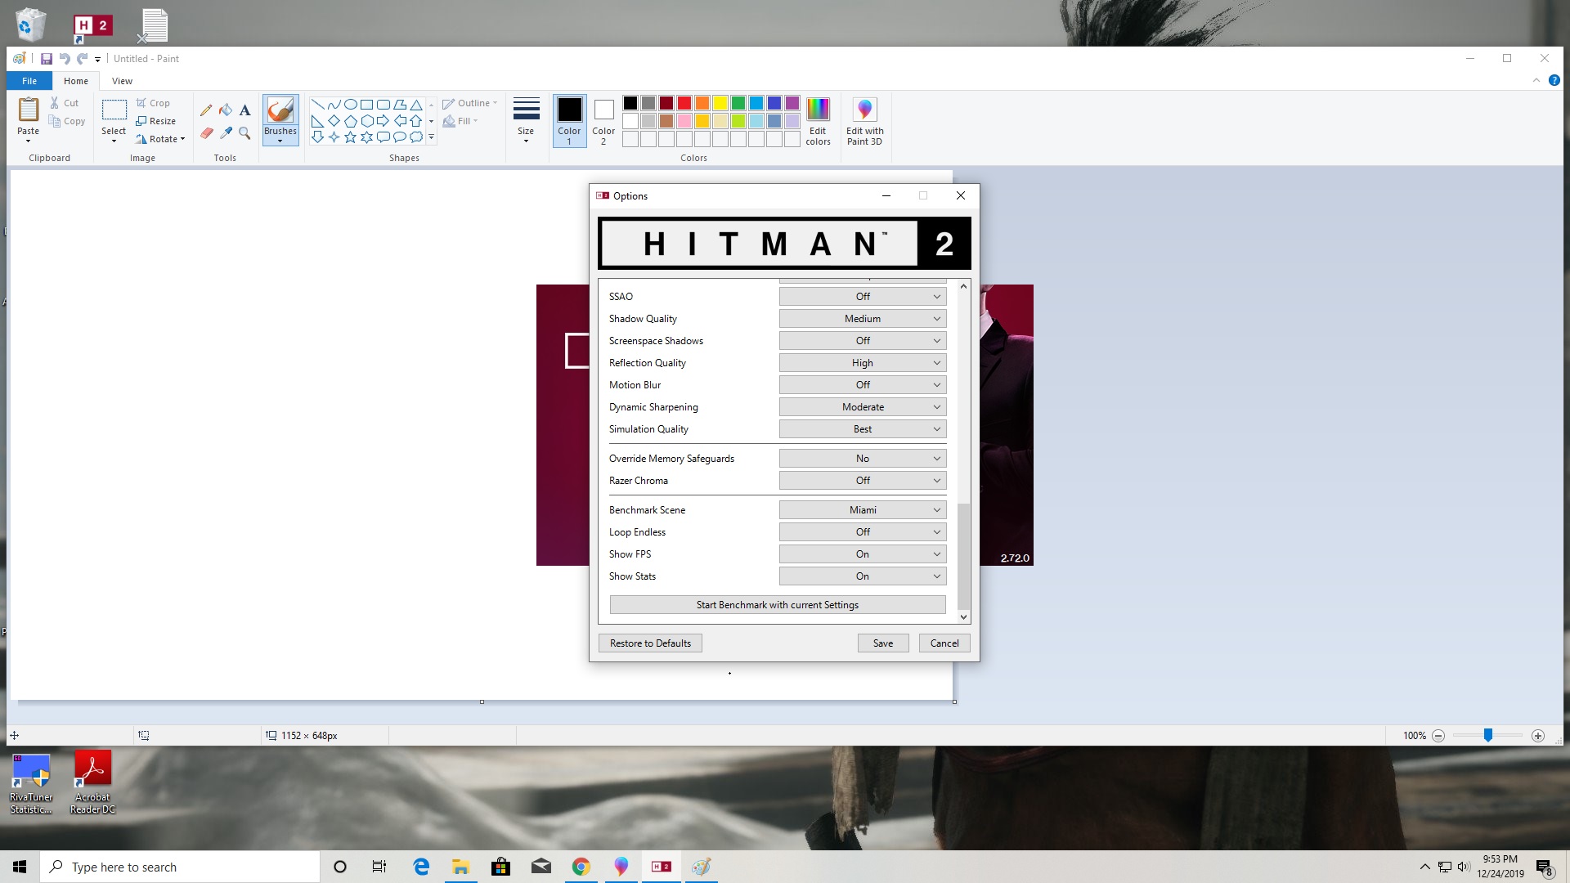Click zoom out minus button in status bar
Image resolution: width=1570 pixels, height=883 pixels.
click(x=1438, y=736)
